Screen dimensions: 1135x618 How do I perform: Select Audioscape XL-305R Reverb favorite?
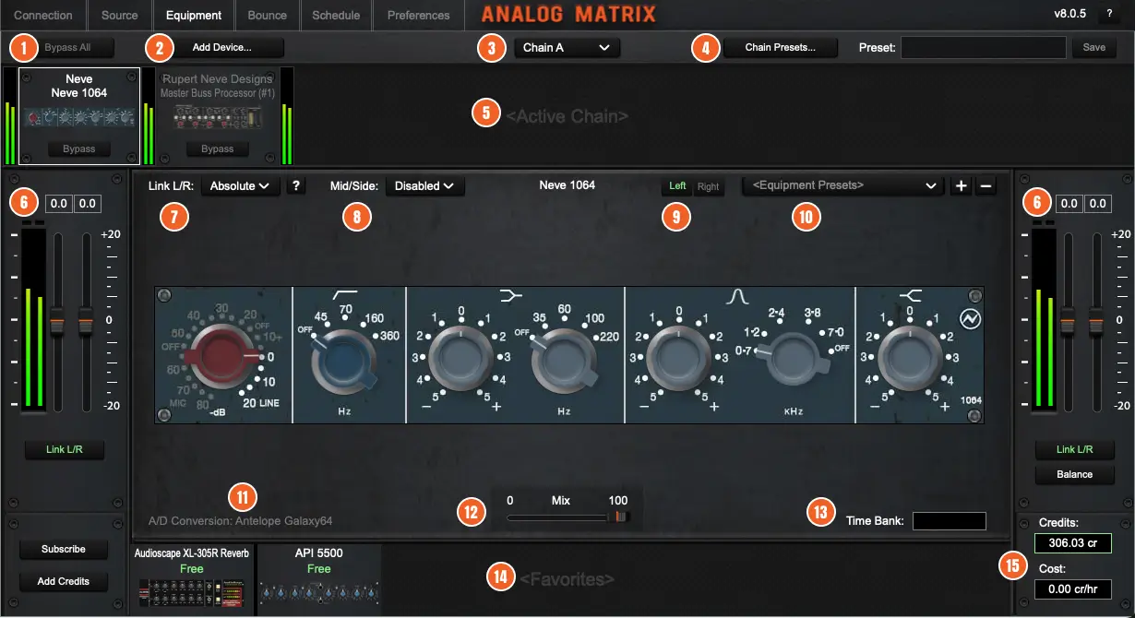pyautogui.click(x=192, y=579)
